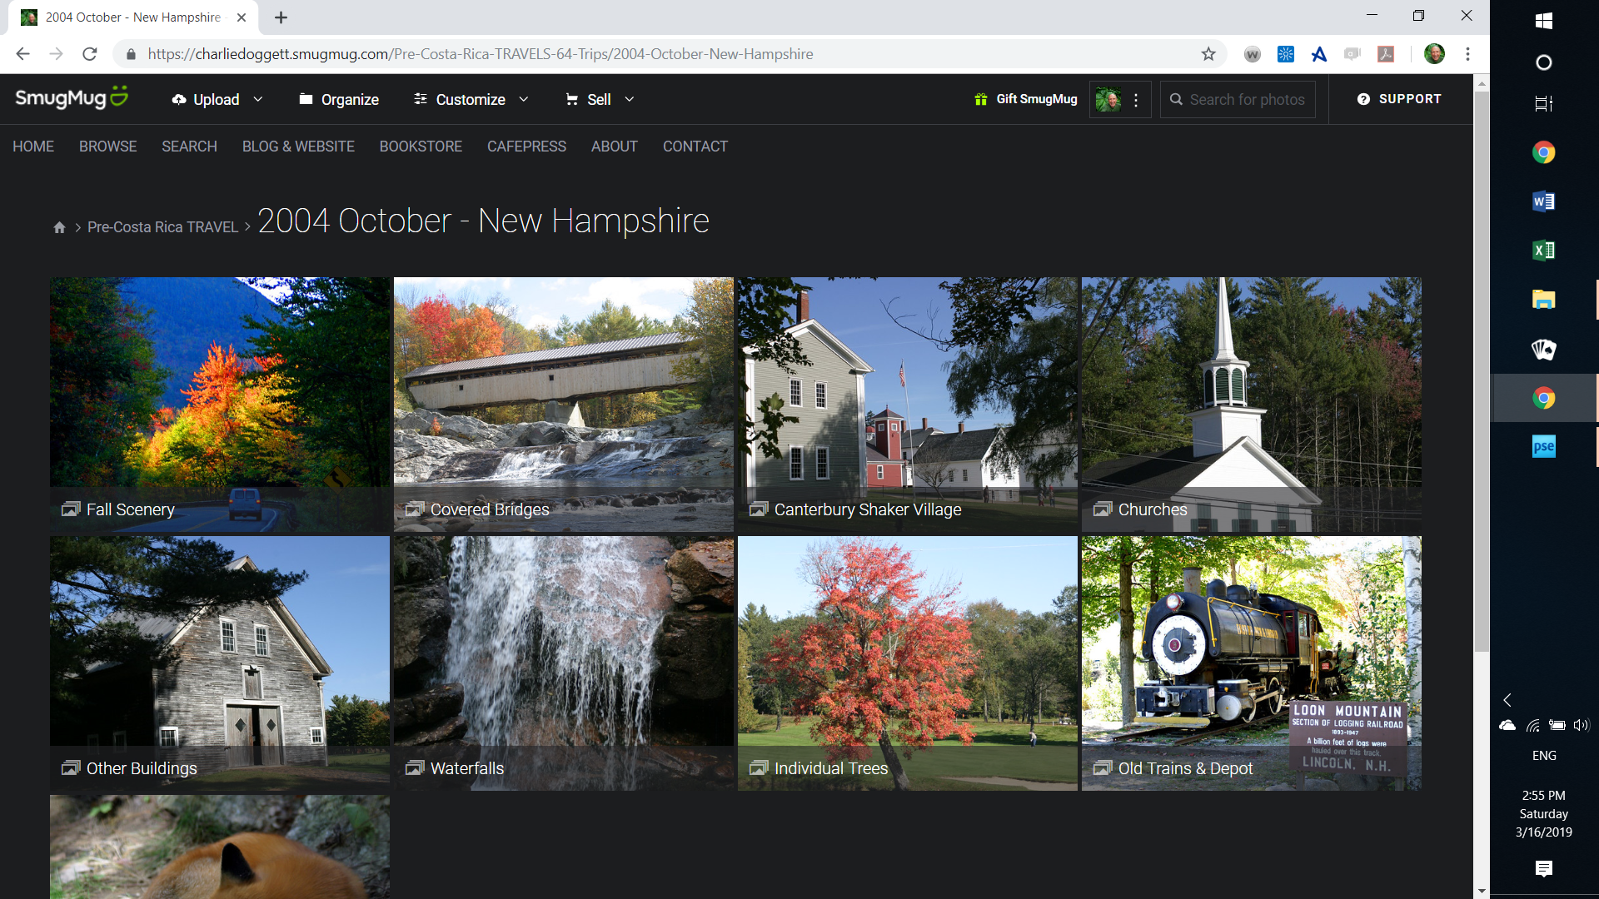The width and height of the screenshot is (1599, 899).
Task: Click scrollbar down arrow
Action: 1482,891
